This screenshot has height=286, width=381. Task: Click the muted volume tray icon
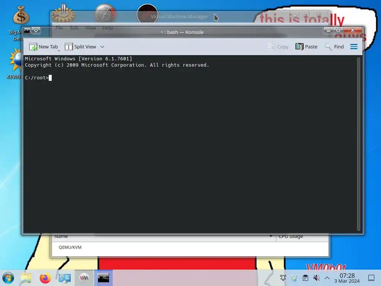(316, 278)
